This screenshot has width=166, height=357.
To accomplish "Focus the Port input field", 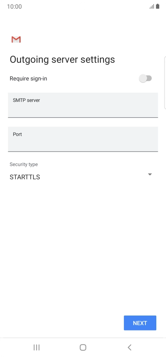I will coord(83,139).
